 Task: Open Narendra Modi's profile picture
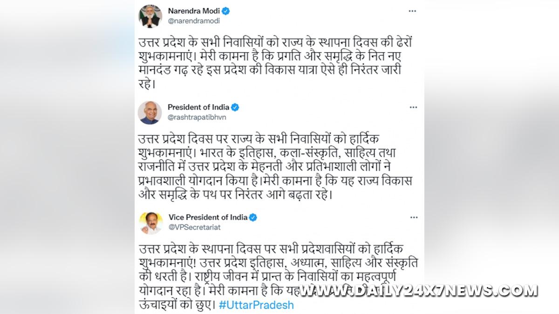click(x=150, y=16)
